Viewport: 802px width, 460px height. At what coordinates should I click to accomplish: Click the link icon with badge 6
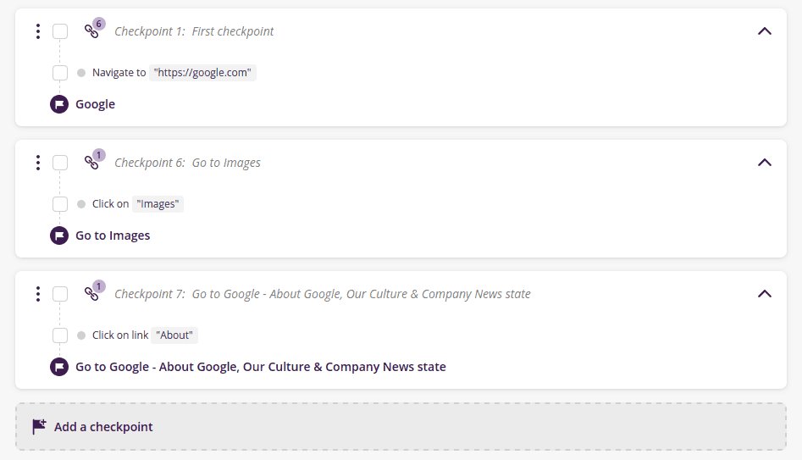(91, 31)
